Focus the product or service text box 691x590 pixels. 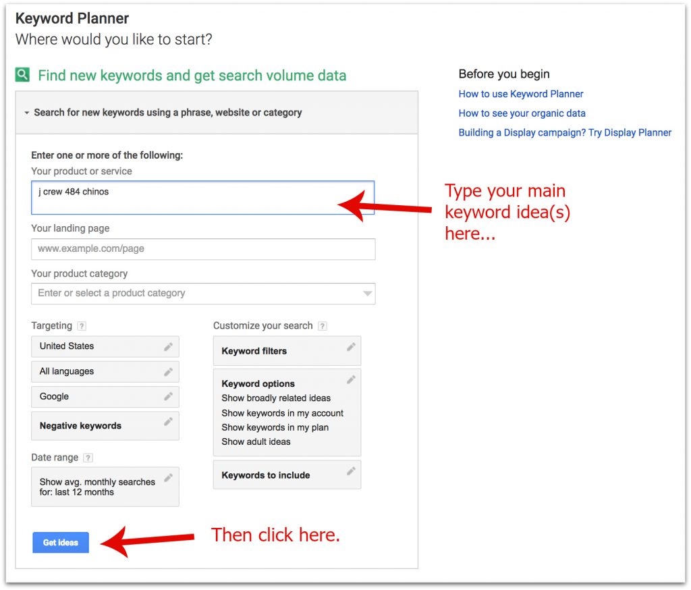pos(202,198)
